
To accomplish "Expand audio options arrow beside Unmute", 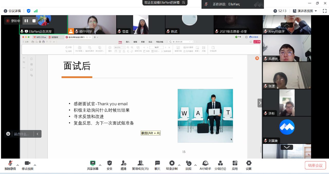I will pyautogui.click(x=18, y=165).
